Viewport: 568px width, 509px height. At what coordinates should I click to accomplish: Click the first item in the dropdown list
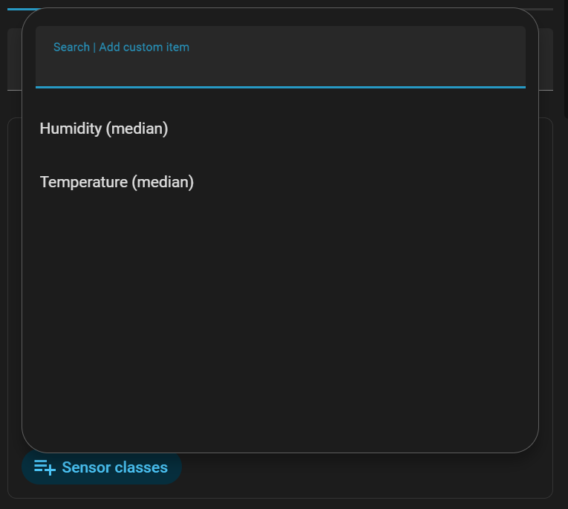point(104,129)
